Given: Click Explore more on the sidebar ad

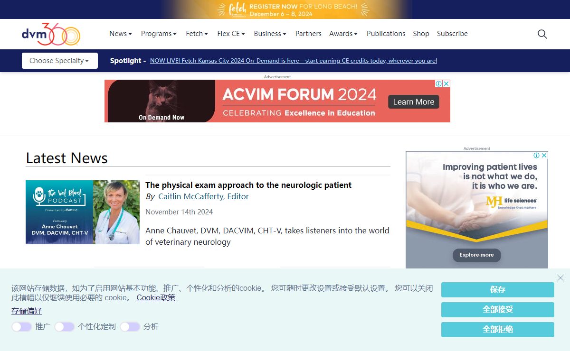Looking at the screenshot, I should (476, 255).
